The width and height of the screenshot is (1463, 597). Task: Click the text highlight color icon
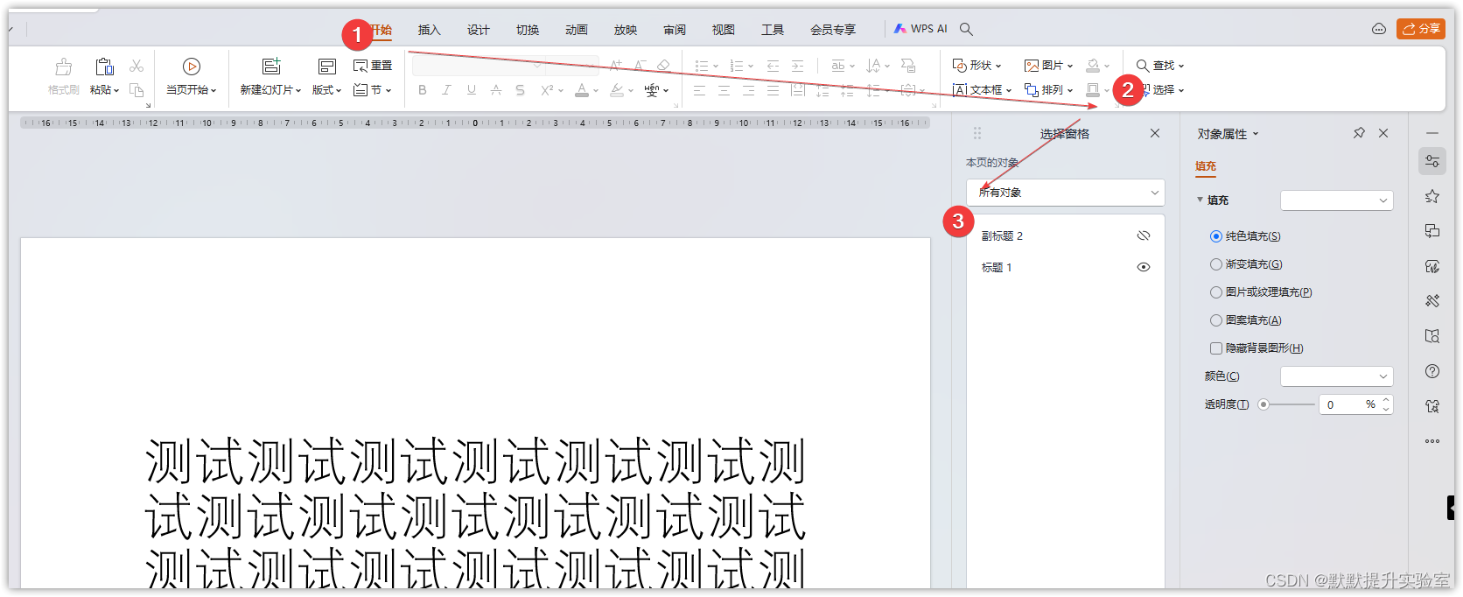[617, 90]
